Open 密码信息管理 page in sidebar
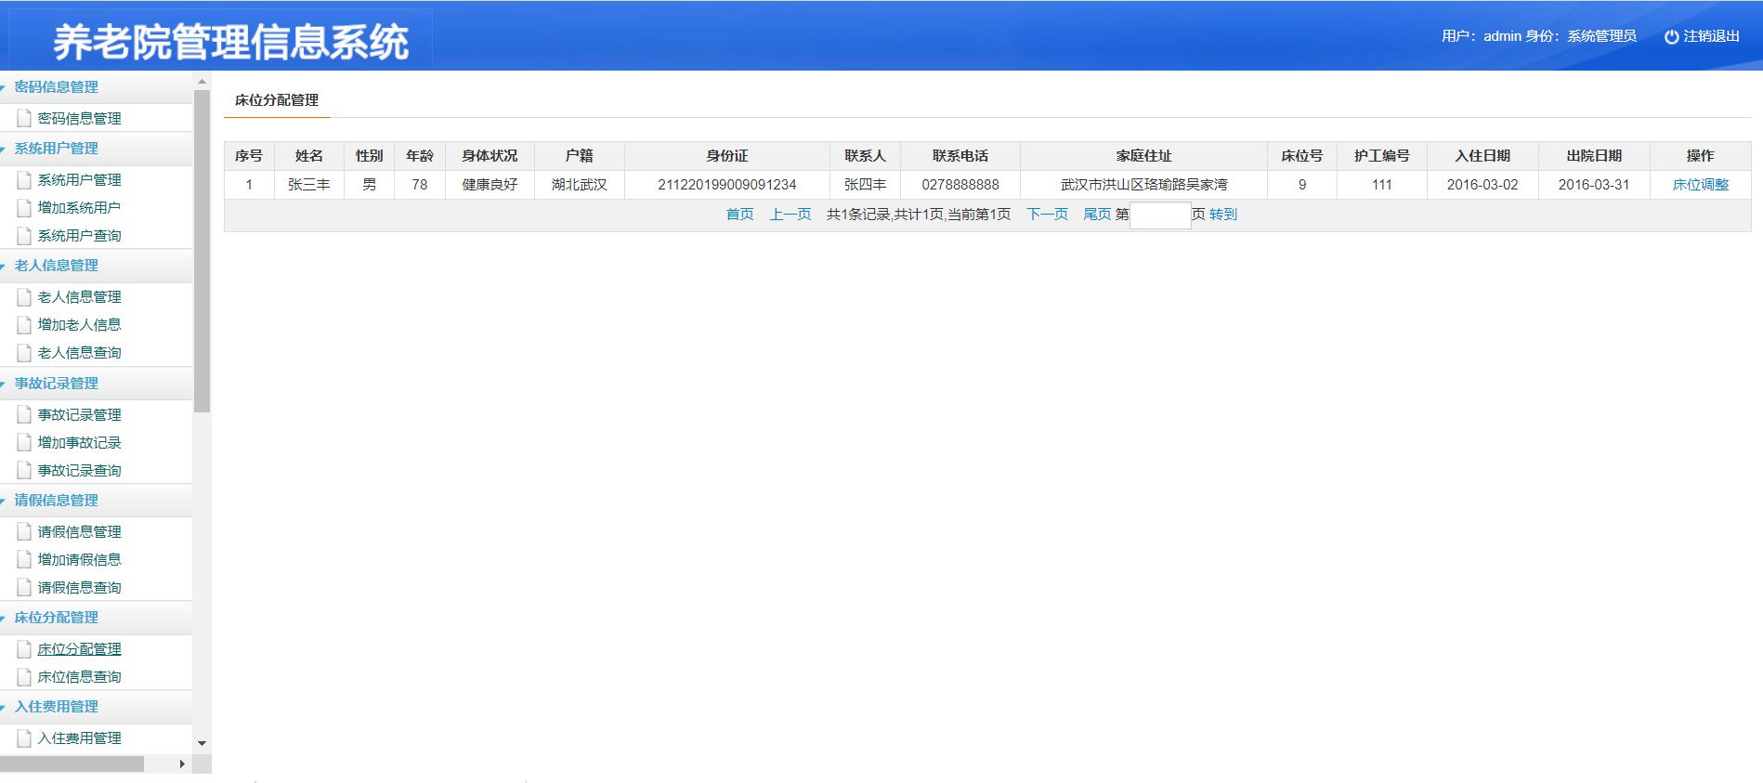Image resolution: width=1763 pixels, height=783 pixels. tap(79, 118)
